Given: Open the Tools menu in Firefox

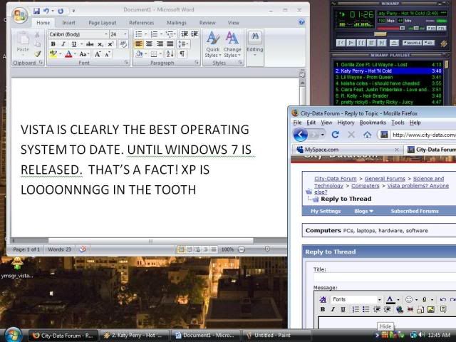Looking at the screenshot, I should (x=398, y=123).
